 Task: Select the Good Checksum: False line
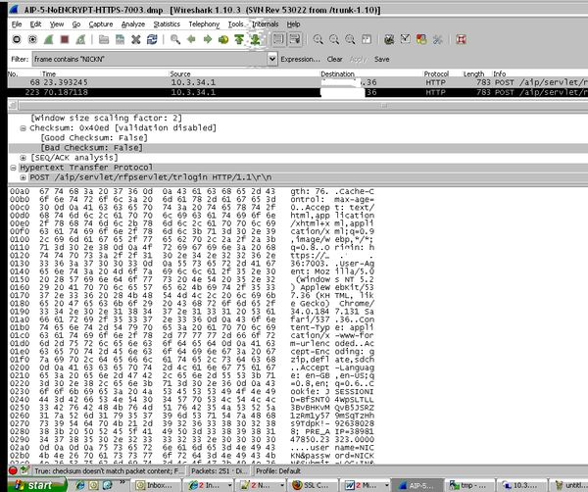[x=94, y=138]
